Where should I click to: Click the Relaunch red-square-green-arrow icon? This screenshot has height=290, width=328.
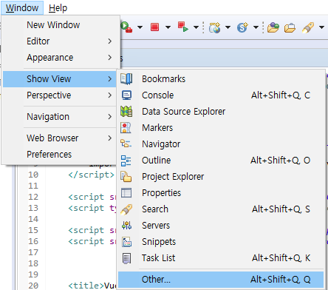click(183, 27)
